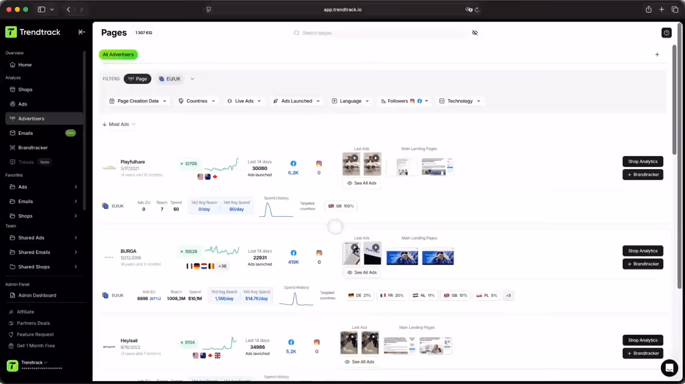Add BURGA to Brandtracker

(643, 264)
